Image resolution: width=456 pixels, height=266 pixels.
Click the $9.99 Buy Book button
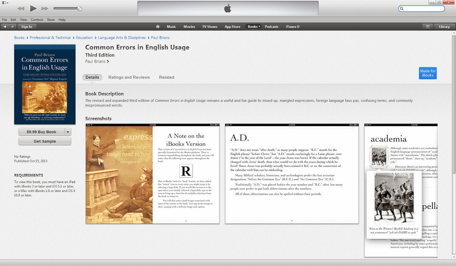(x=42, y=132)
